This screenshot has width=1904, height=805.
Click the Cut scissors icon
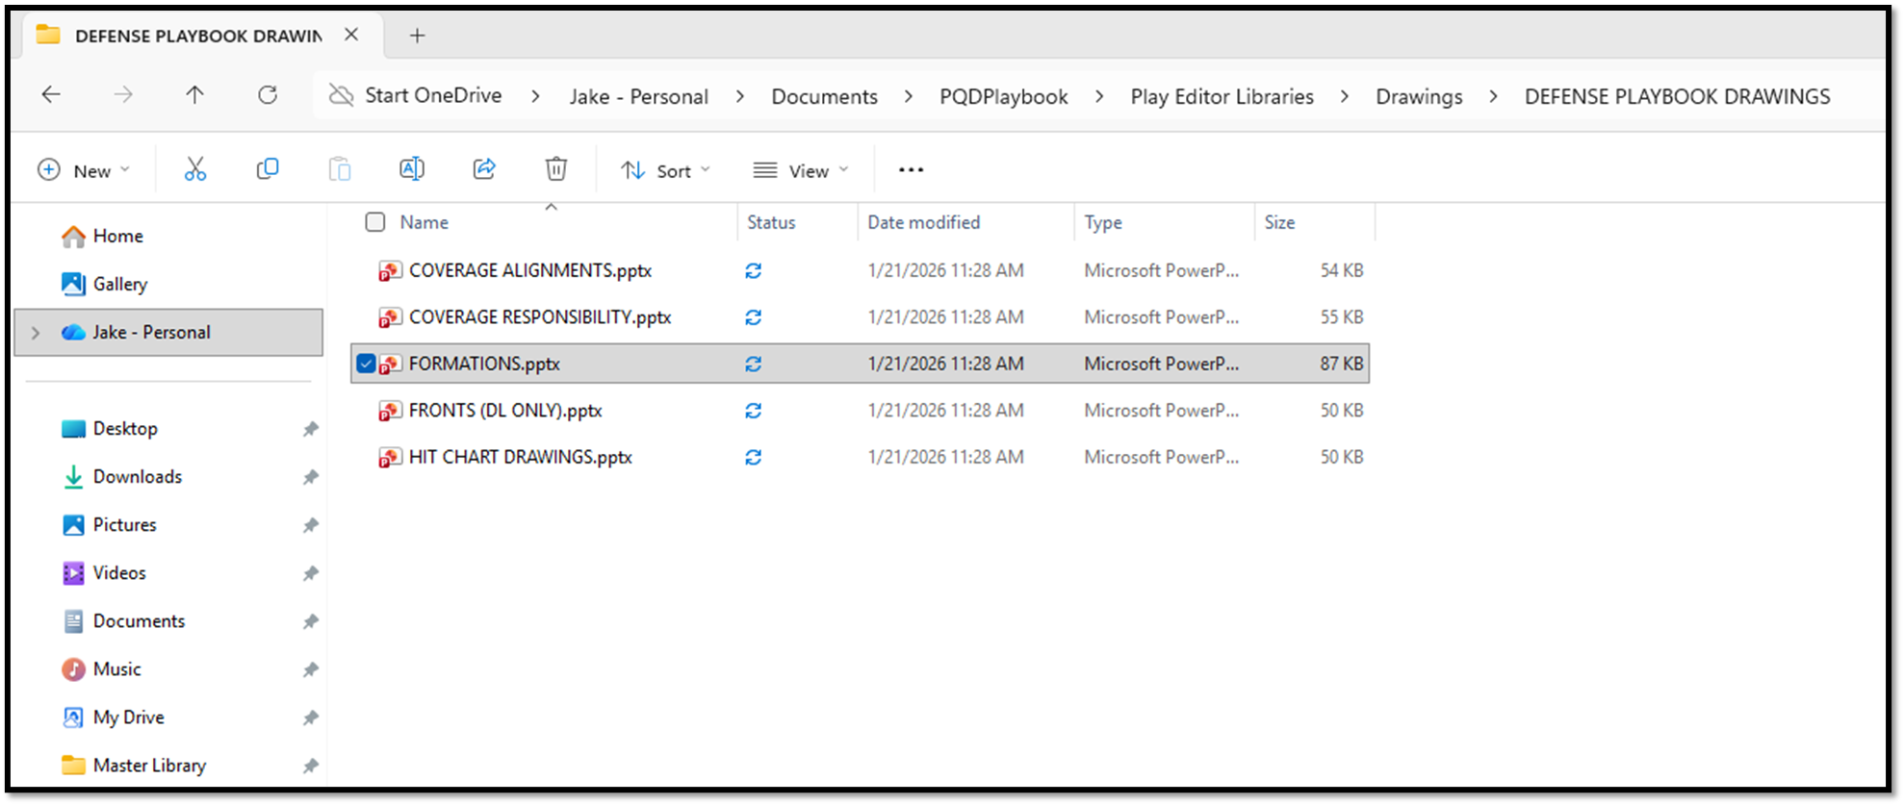[x=195, y=170]
